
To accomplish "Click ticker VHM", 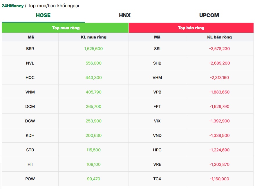I will (157, 78).
